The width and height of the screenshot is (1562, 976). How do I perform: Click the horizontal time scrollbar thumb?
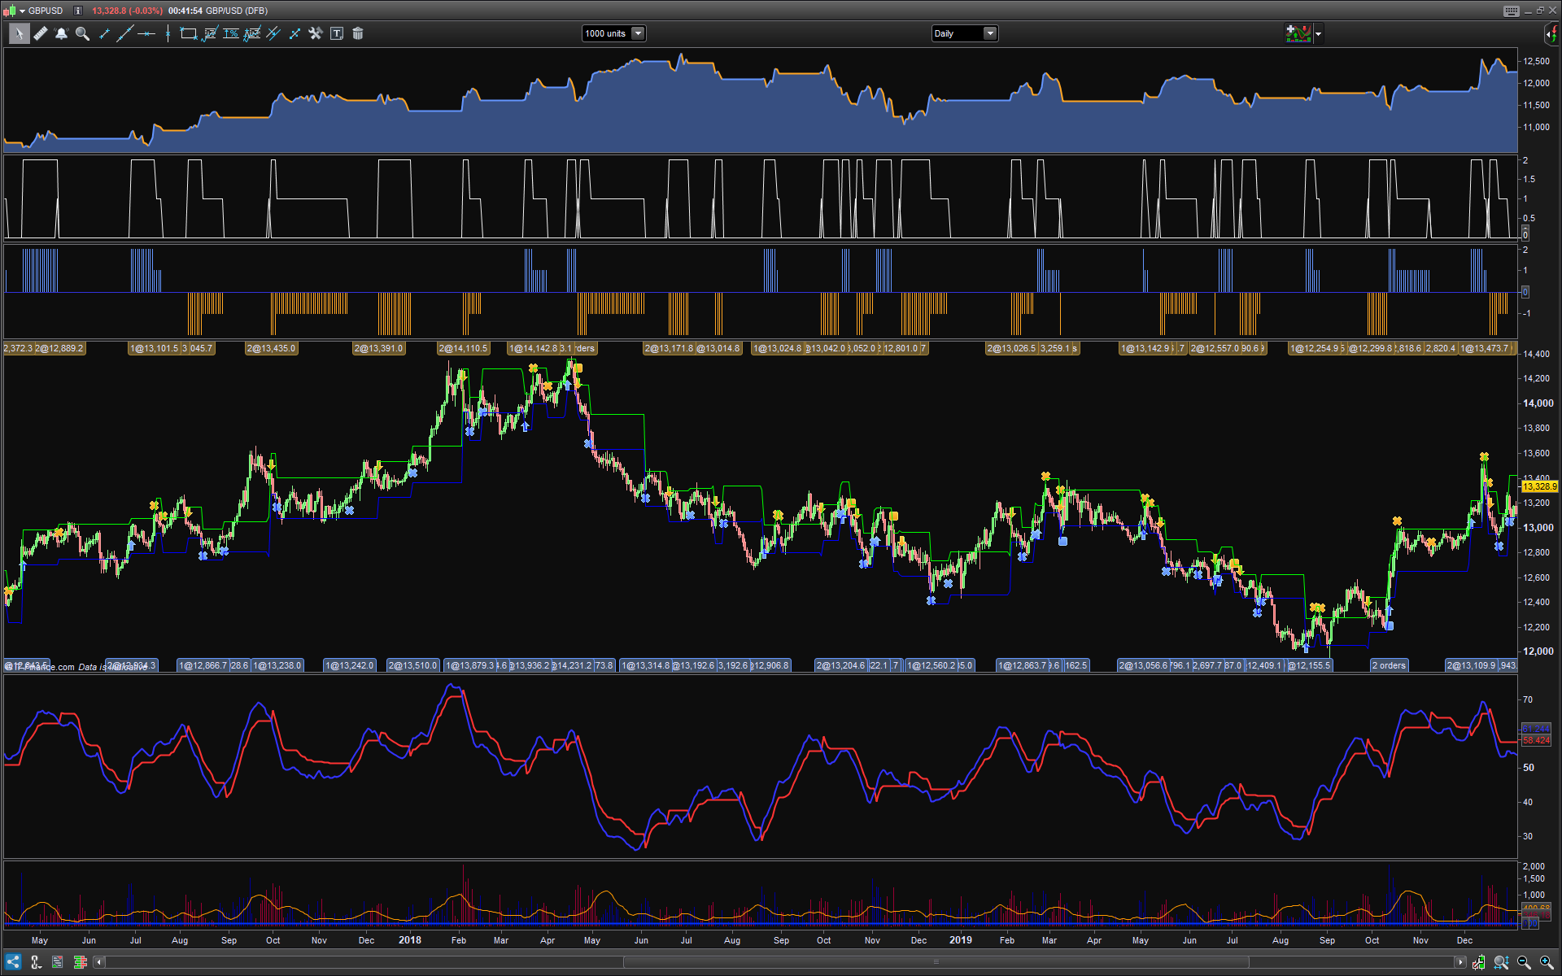click(x=936, y=962)
